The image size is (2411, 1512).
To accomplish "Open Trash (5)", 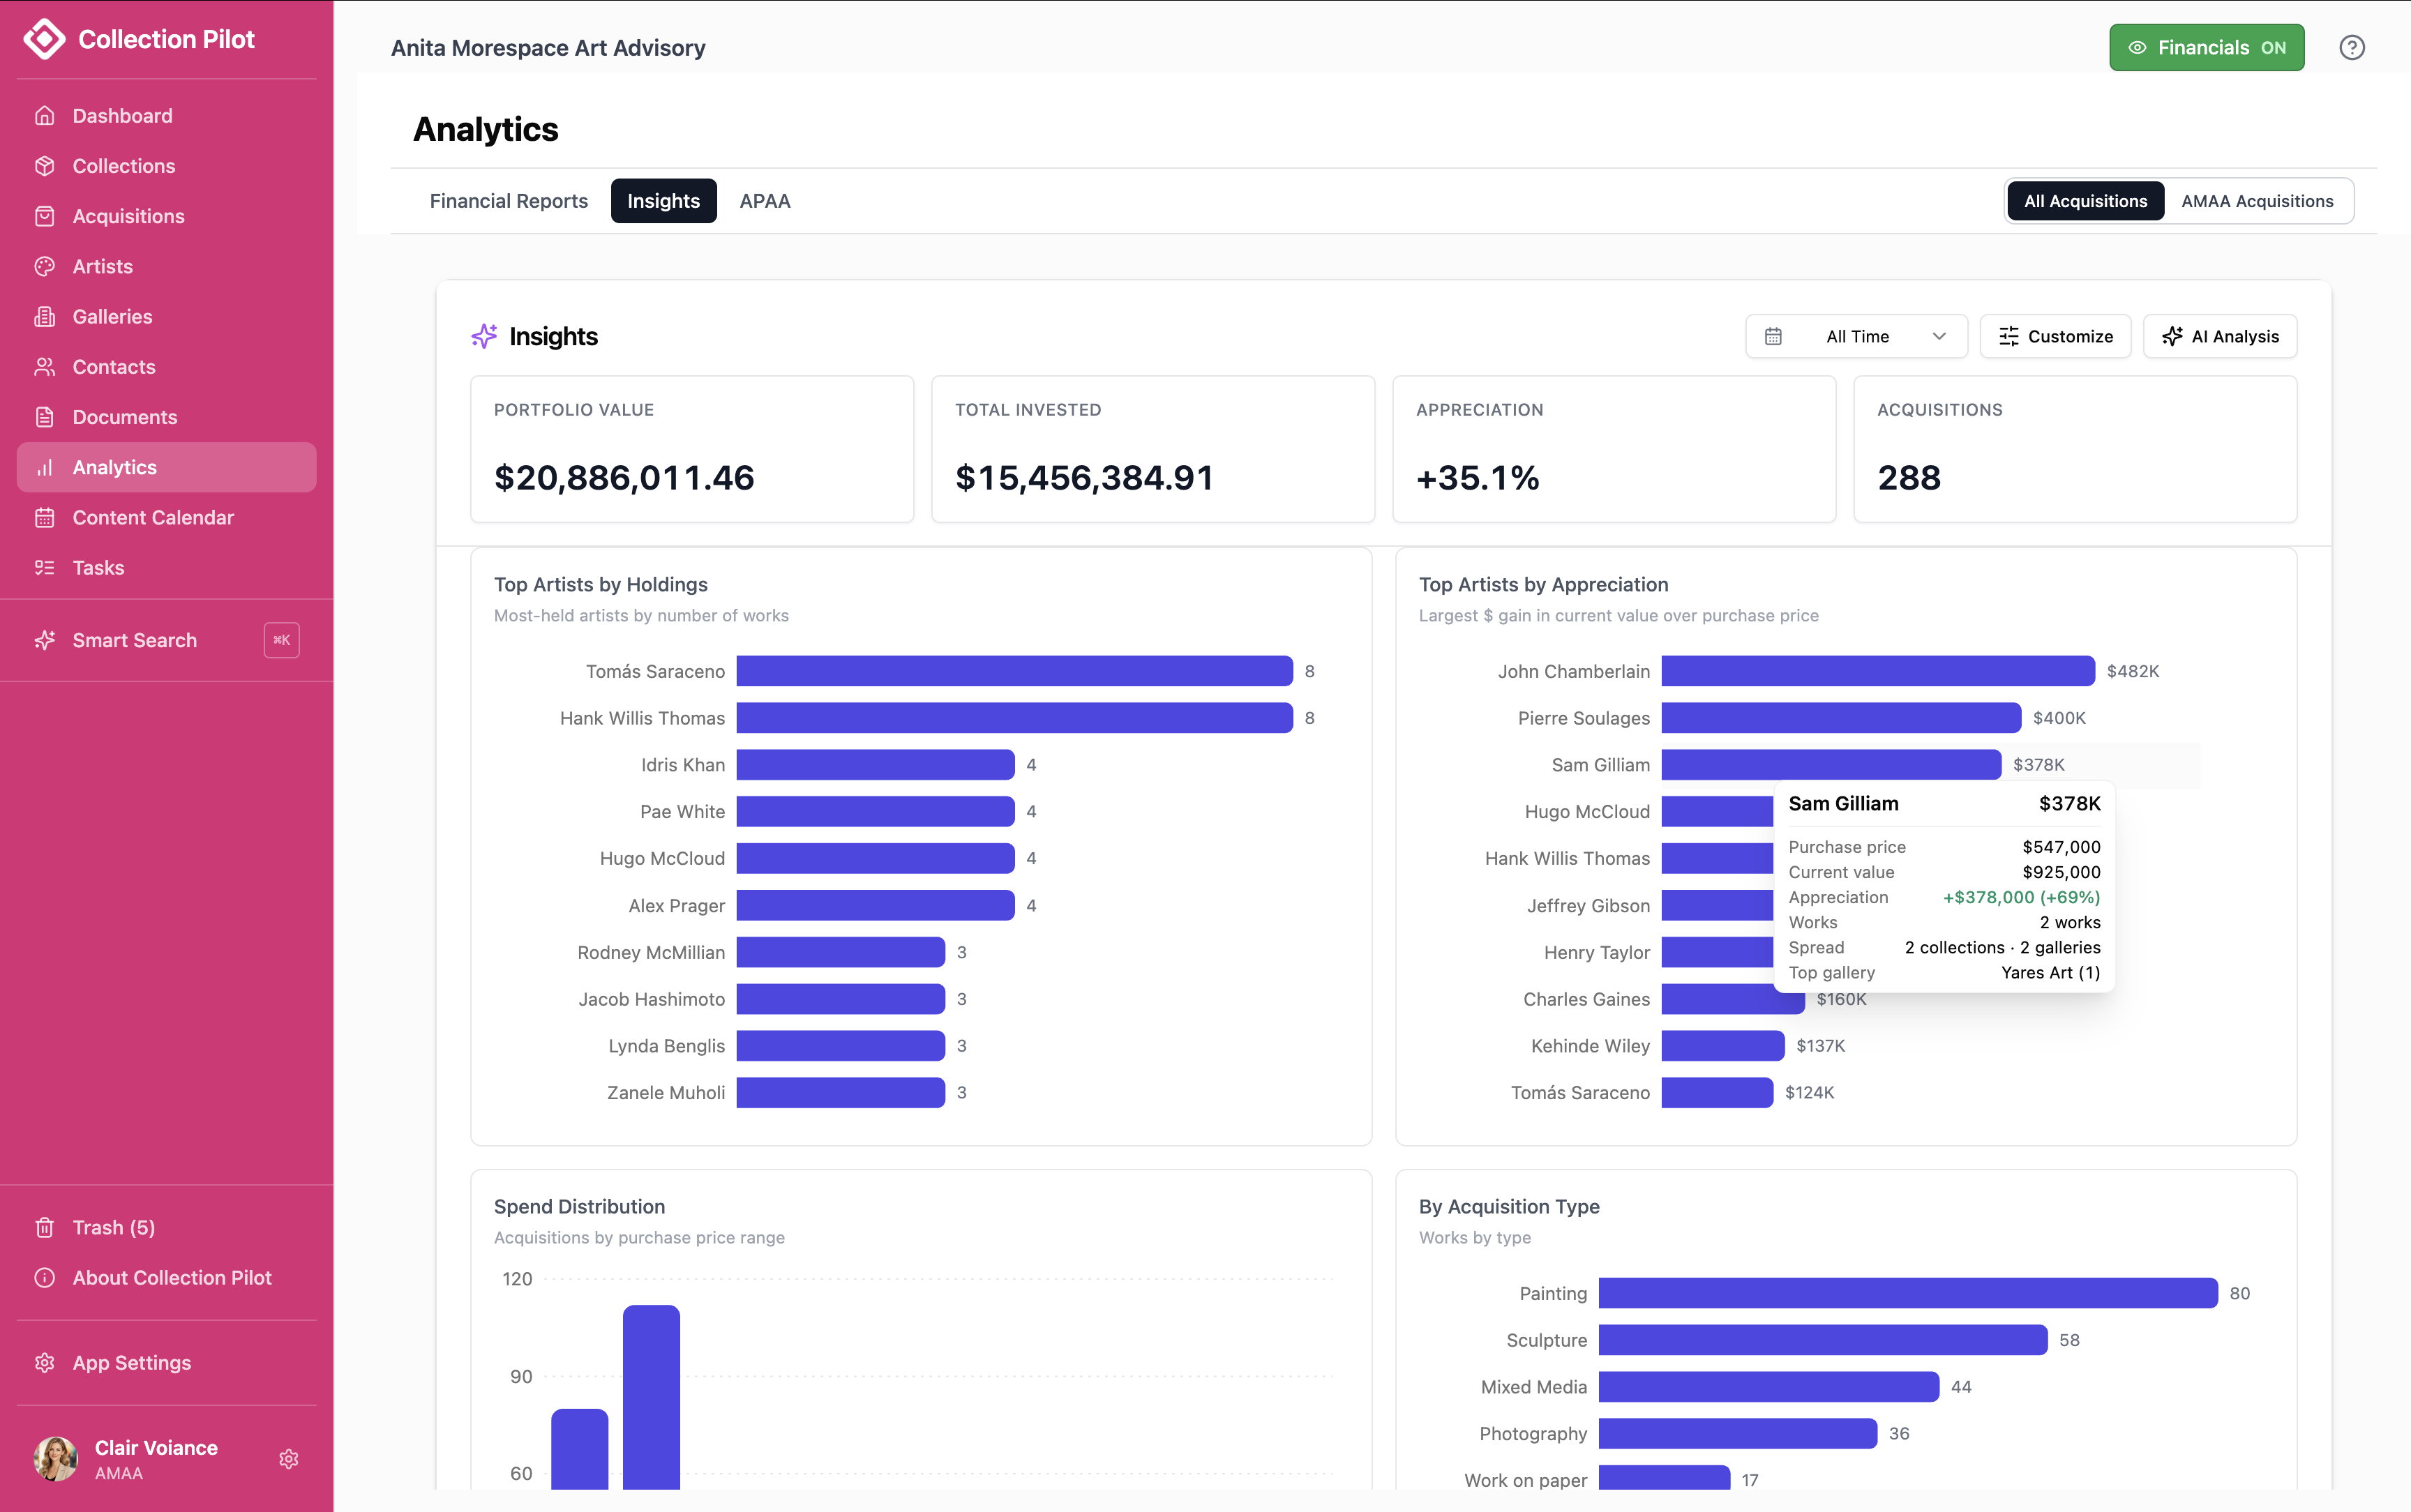I will pyautogui.click(x=167, y=1227).
